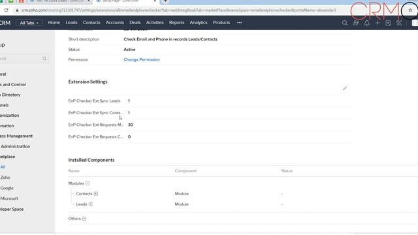This screenshot has width=418, height=235.
Task: Open the Analytics tab
Action: (199, 23)
